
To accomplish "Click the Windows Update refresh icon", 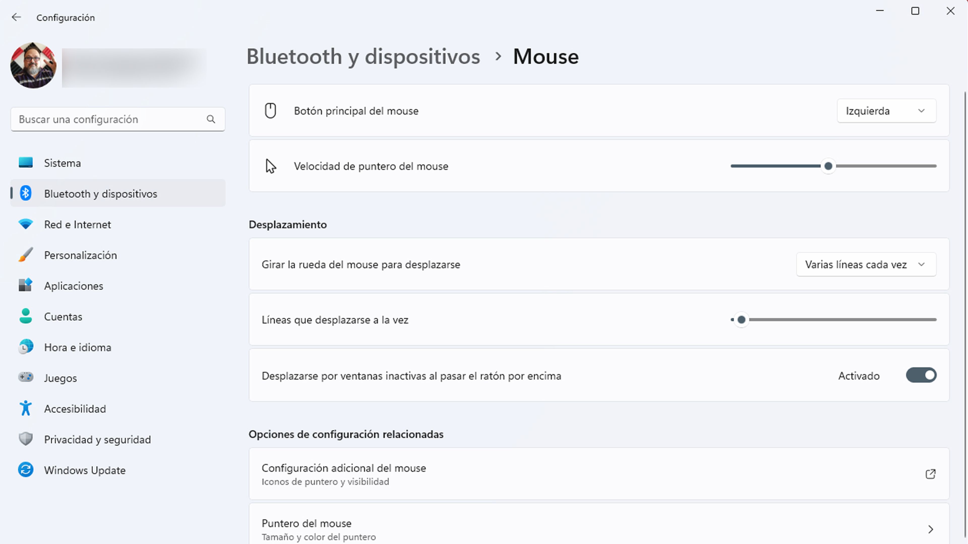I will (x=25, y=470).
